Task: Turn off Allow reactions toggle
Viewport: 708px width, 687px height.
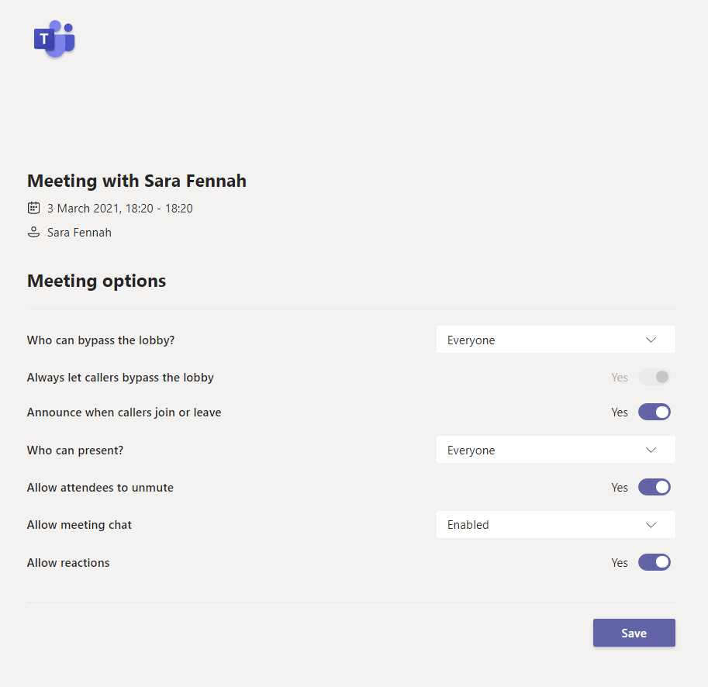Action: click(654, 562)
